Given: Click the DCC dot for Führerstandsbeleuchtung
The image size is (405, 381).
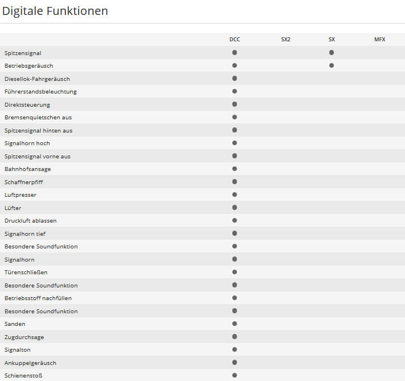Looking at the screenshot, I should [x=235, y=91].
